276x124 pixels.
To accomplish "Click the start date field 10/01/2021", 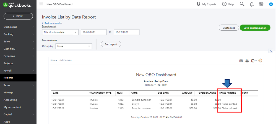I will [x=94, y=32].
